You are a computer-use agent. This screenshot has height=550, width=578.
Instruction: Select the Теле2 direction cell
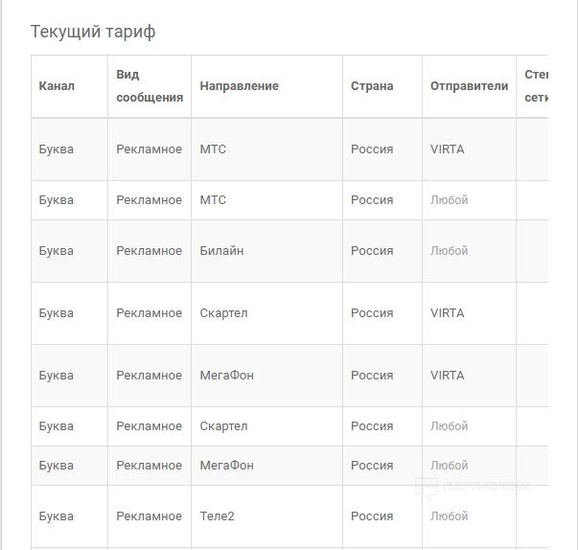[x=217, y=516]
